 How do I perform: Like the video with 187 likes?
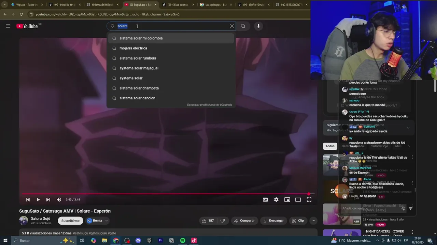point(208,221)
